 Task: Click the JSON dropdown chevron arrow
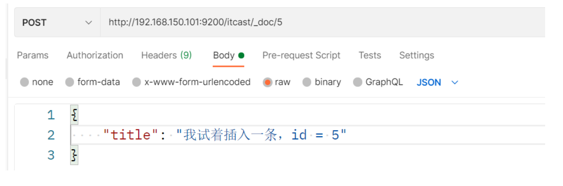click(x=455, y=82)
